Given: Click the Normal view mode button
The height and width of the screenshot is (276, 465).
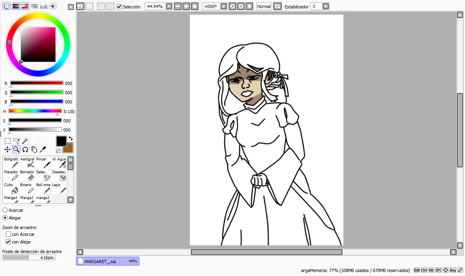Looking at the screenshot, I should [x=264, y=6].
